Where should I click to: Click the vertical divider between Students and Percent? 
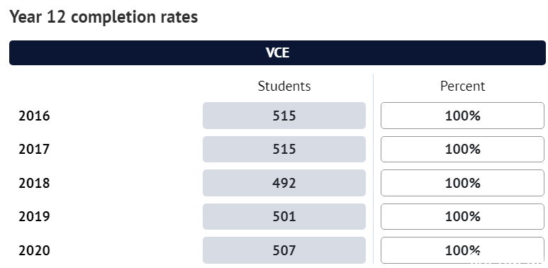(374, 169)
